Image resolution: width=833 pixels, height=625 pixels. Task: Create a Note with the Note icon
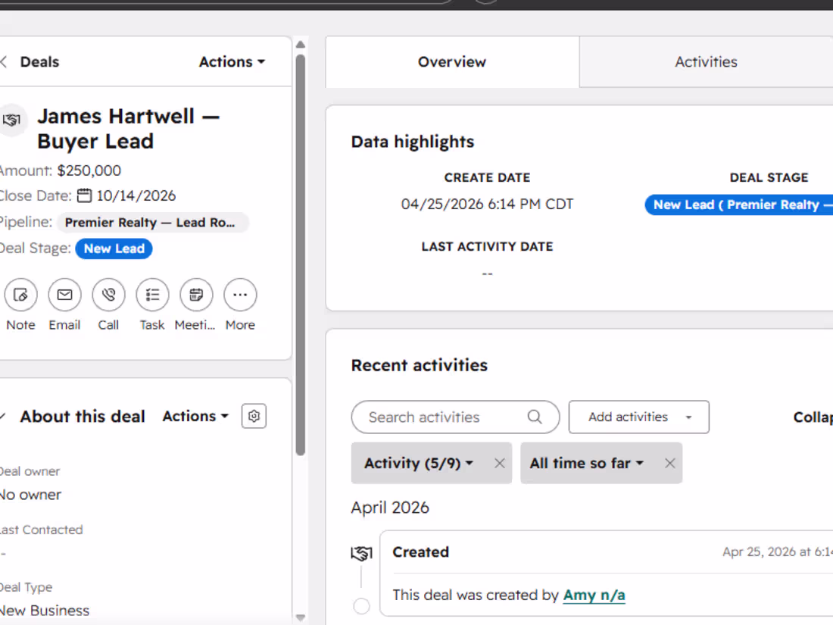pyautogui.click(x=20, y=295)
